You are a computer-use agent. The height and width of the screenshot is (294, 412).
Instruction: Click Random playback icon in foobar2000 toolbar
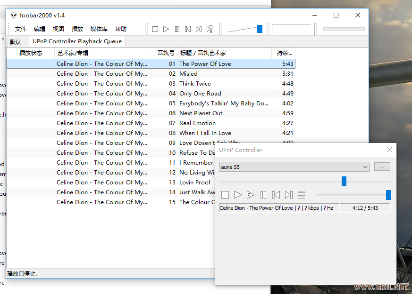(x=210, y=29)
